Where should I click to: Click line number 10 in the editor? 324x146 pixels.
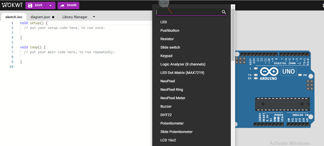point(11,67)
